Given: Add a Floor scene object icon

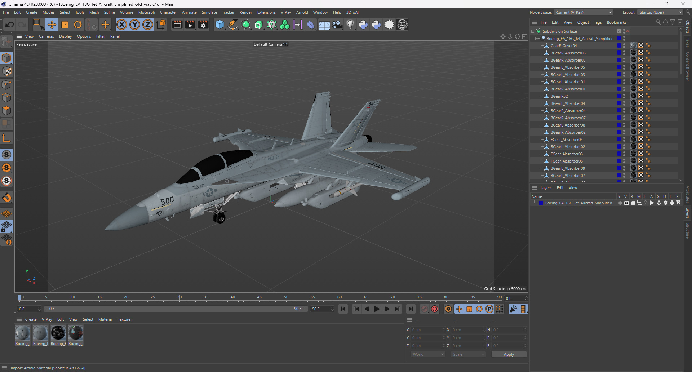Looking at the screenshot, I should click(324, 25).
